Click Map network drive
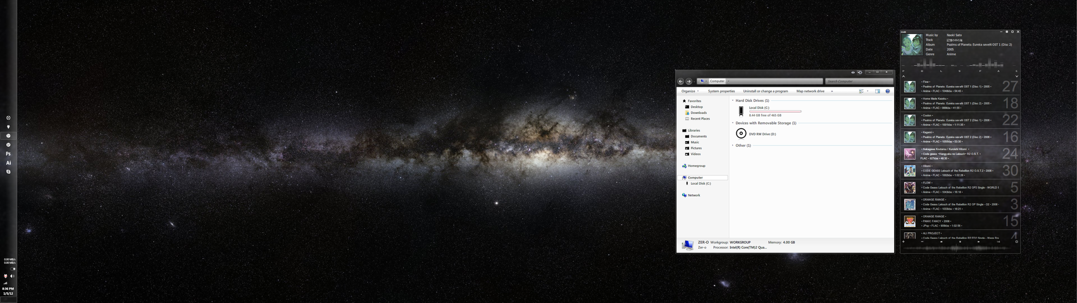The image size is (1077, 303). [x=810, y=91]
